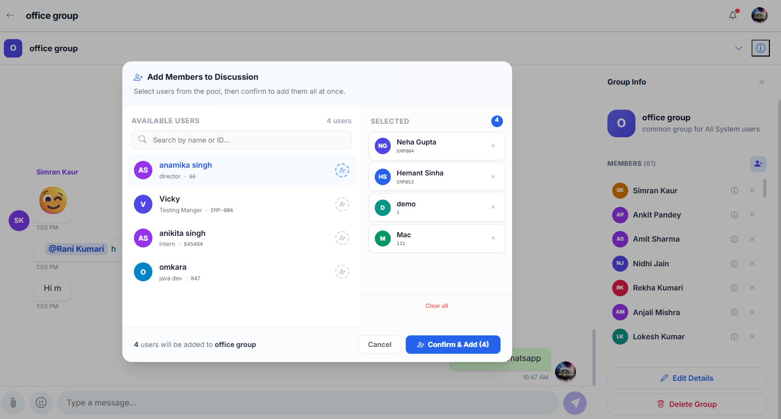Click Delete Group button
781x419 pixels.
(x=687, y=404)
